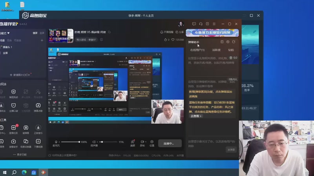Screen dimensions: 314x176
Task: Click 新增图片幻灯片 add slideshow button
Action: point(20,75)
